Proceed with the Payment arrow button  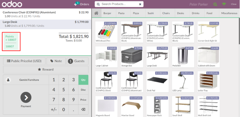coord(26,97)
